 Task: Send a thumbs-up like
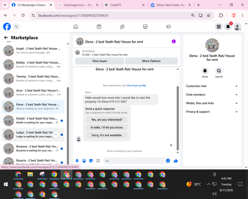[176, 161]
